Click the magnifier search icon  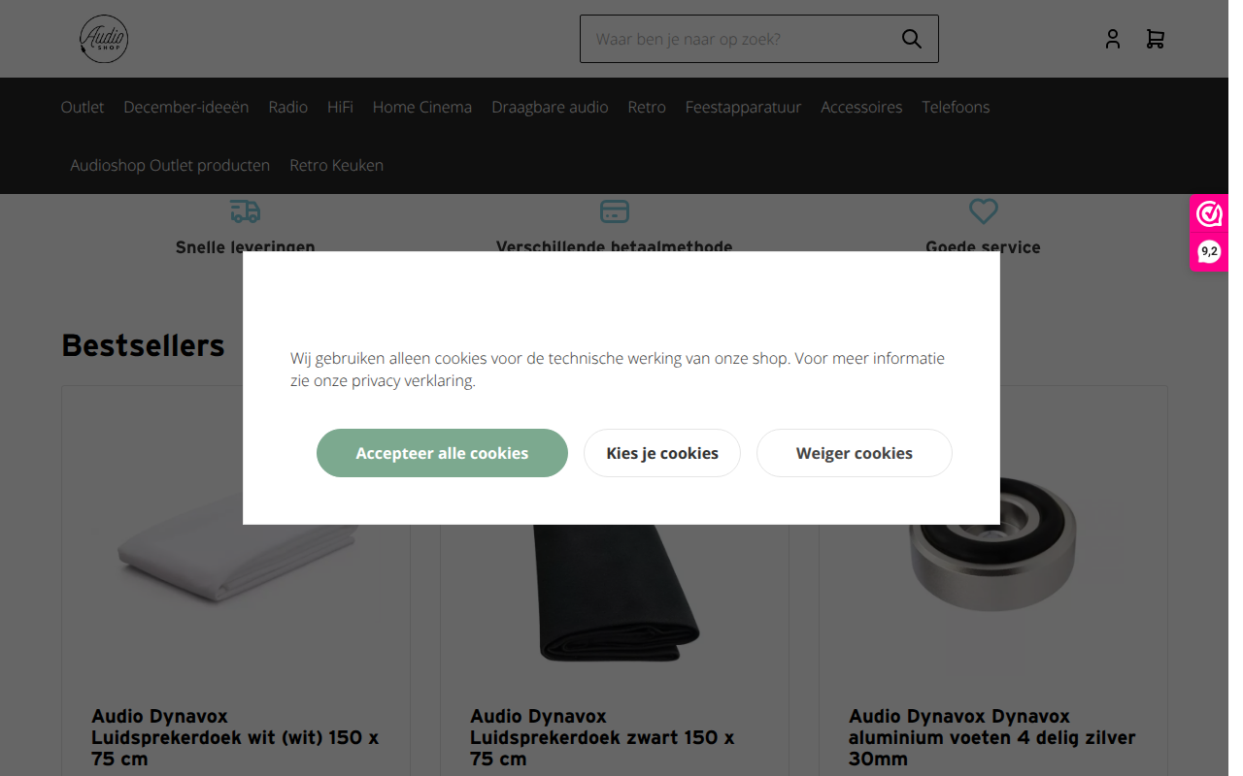pos(911,39)
